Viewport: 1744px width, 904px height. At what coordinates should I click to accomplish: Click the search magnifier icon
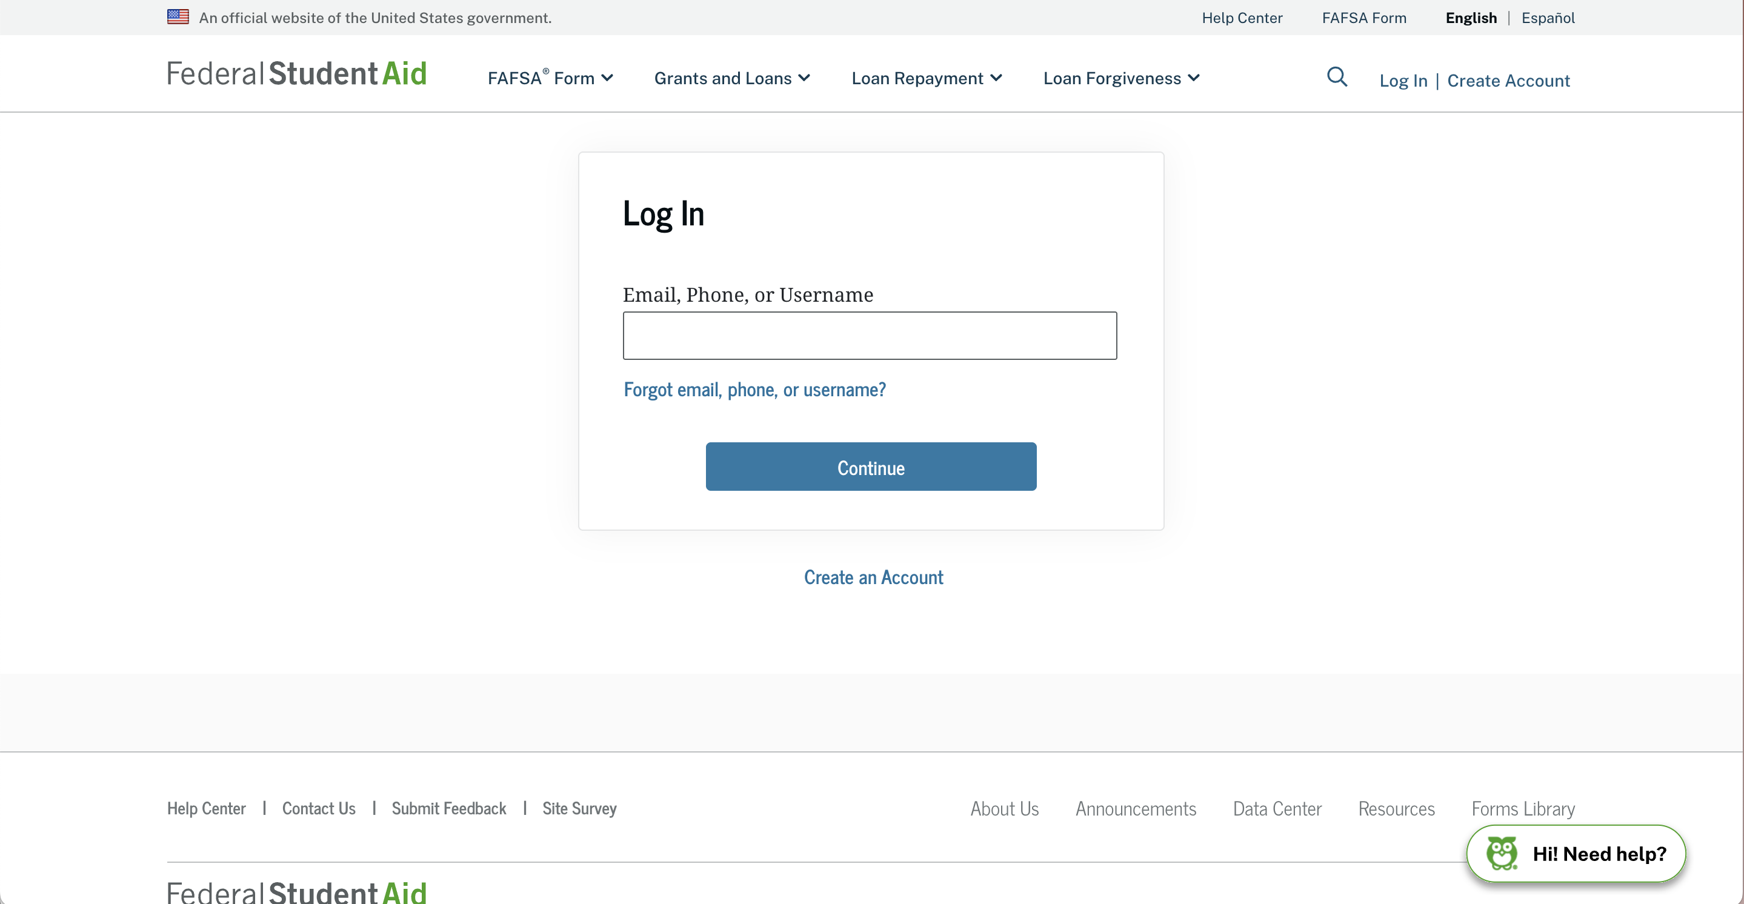(x=1336, y=77)
